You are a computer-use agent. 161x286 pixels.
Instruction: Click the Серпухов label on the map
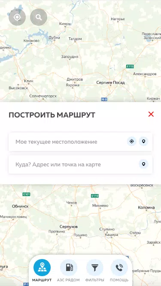pos(69,226)
